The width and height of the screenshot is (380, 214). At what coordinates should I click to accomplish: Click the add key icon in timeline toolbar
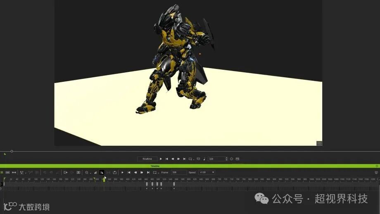pyautogui.click(x=65, y=172)
